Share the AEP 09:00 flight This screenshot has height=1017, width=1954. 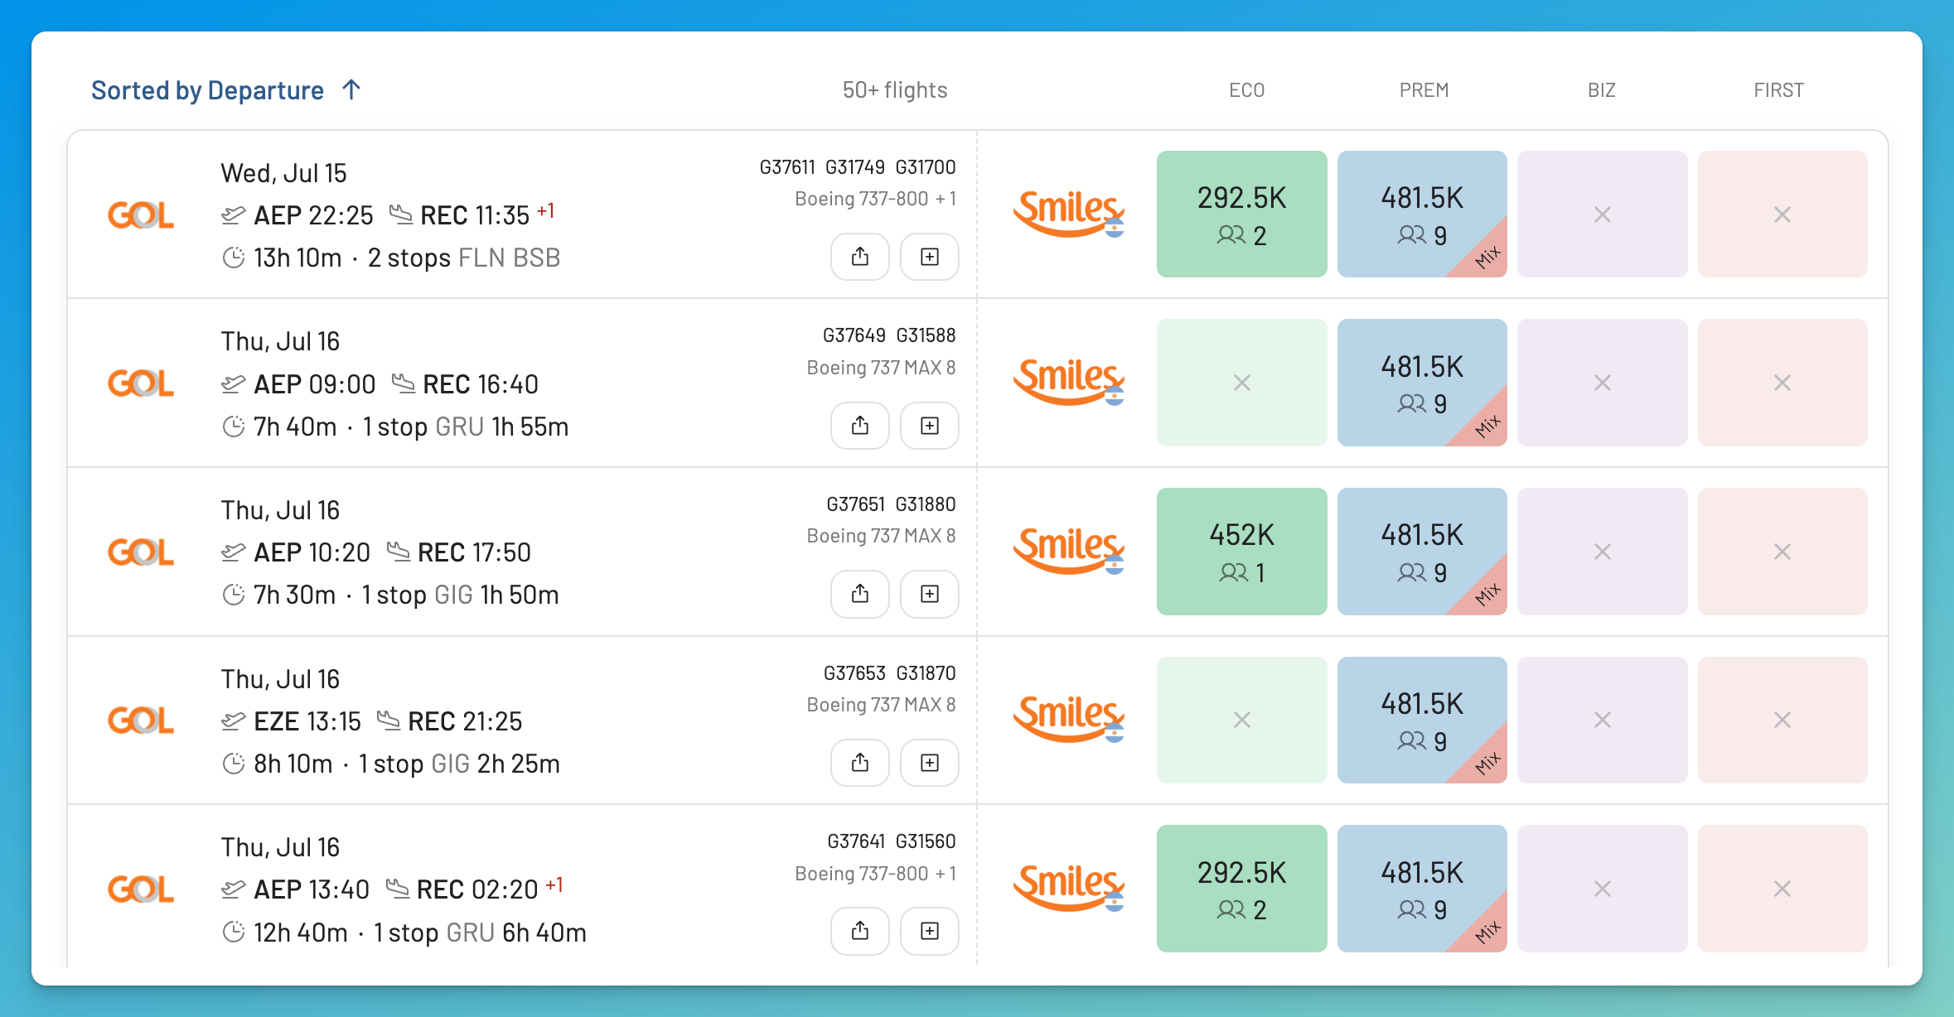point(860,426)
